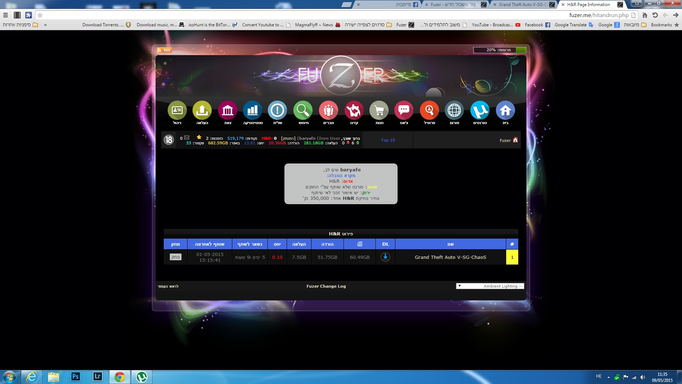682x384 pixels.
Task: Open the Facebook bookmark
Action: [x=537, y=25]
